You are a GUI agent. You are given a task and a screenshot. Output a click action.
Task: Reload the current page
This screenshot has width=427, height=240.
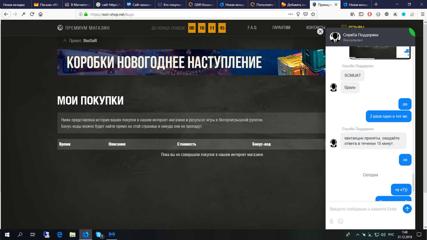coord(32,14)
